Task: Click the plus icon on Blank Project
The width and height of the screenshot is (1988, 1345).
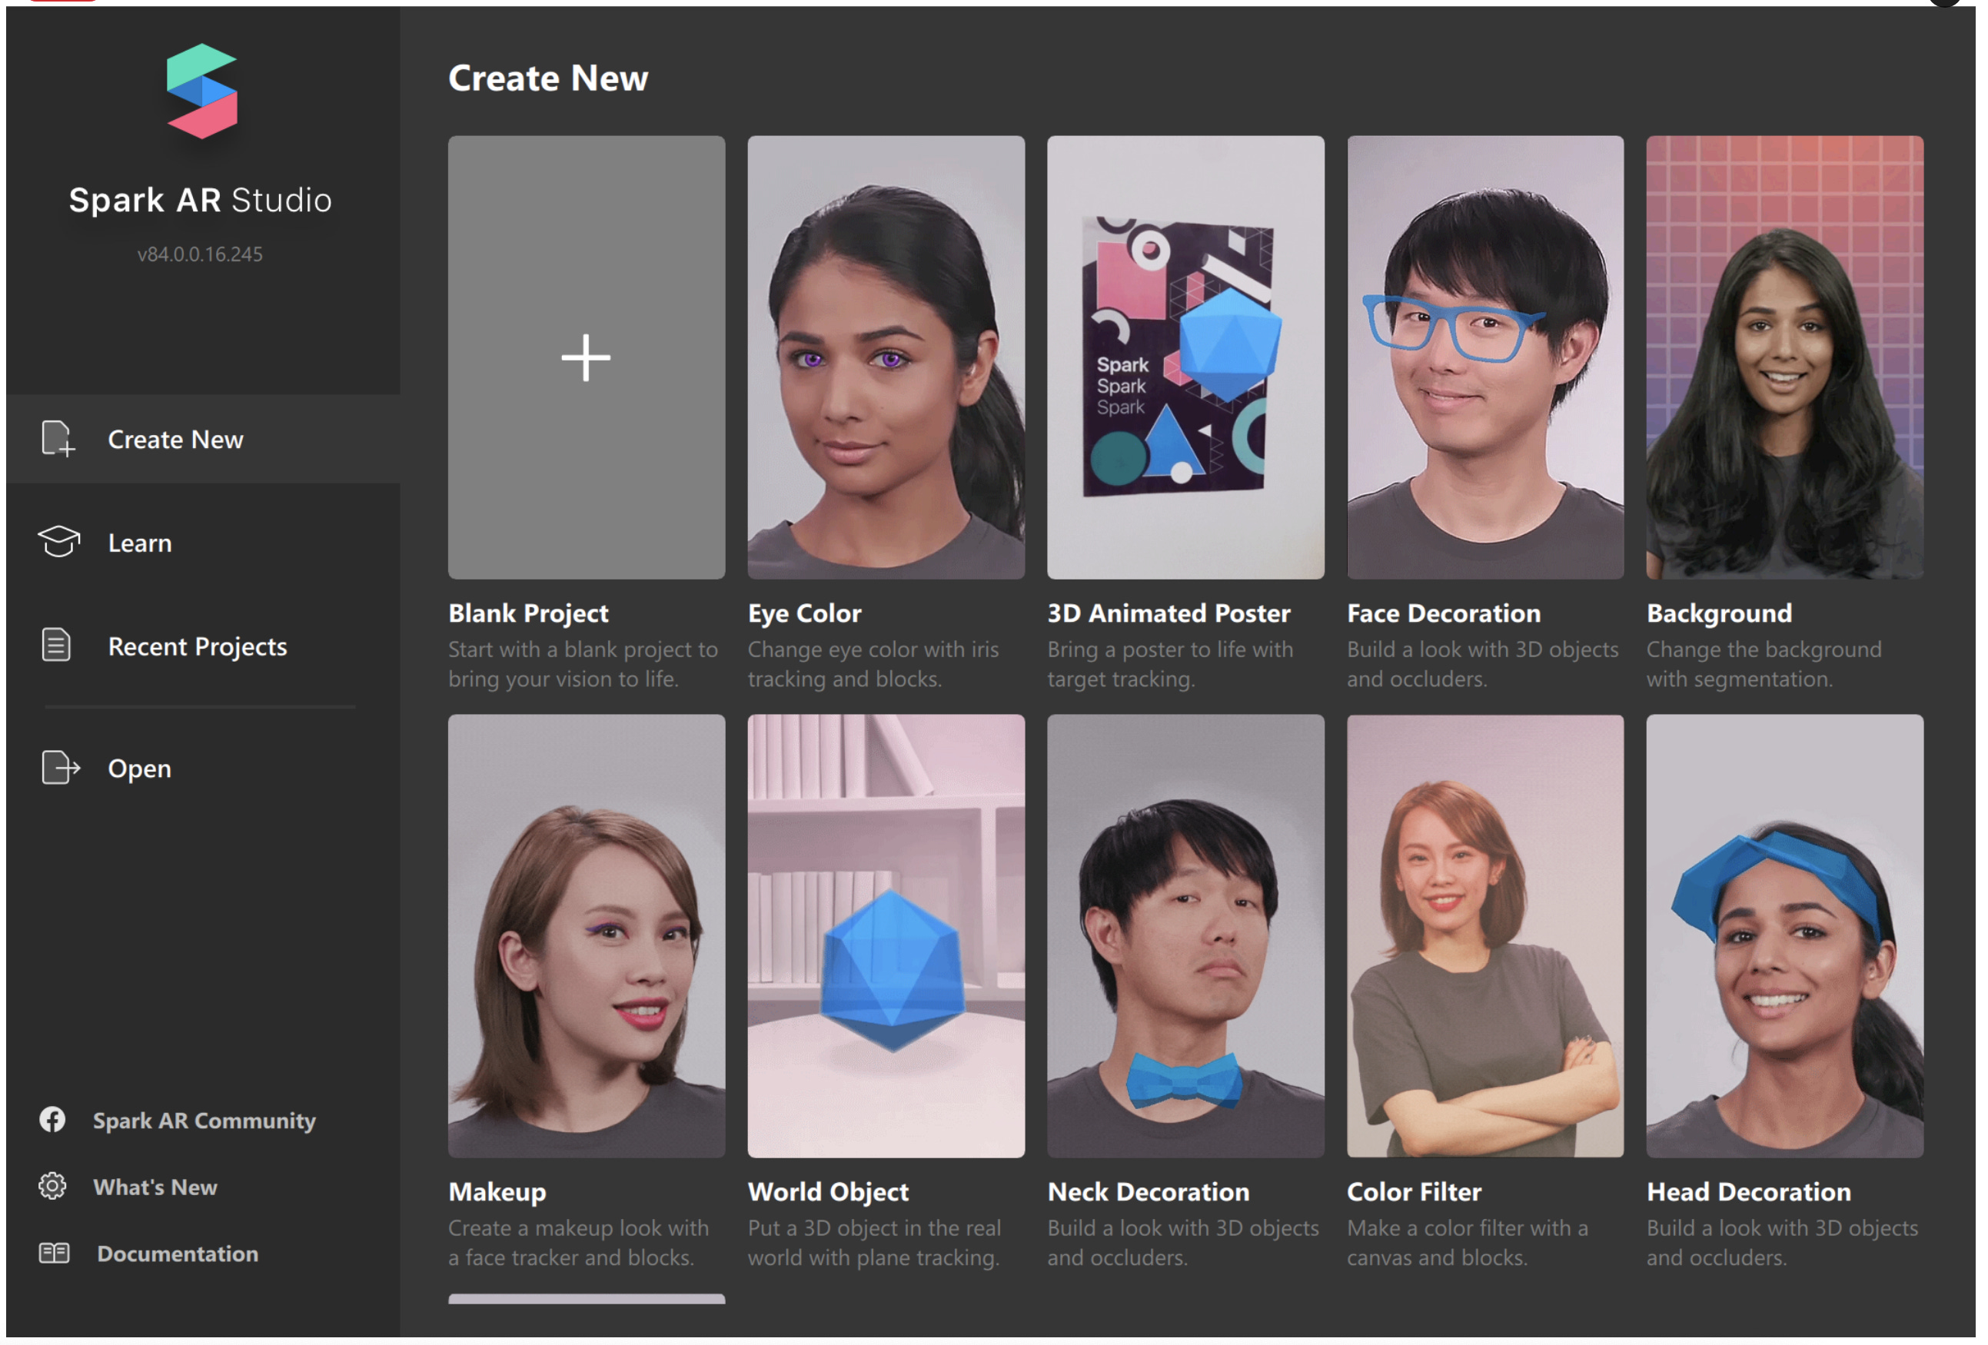Action: [x=586, y=357]
